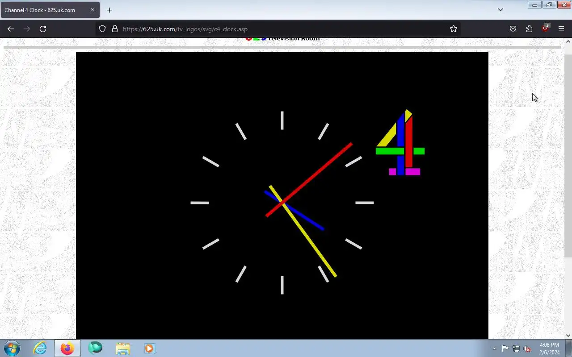Expand the list all tabs chevron
Screen dimensions: 572x357
click(x=500, y=10)
